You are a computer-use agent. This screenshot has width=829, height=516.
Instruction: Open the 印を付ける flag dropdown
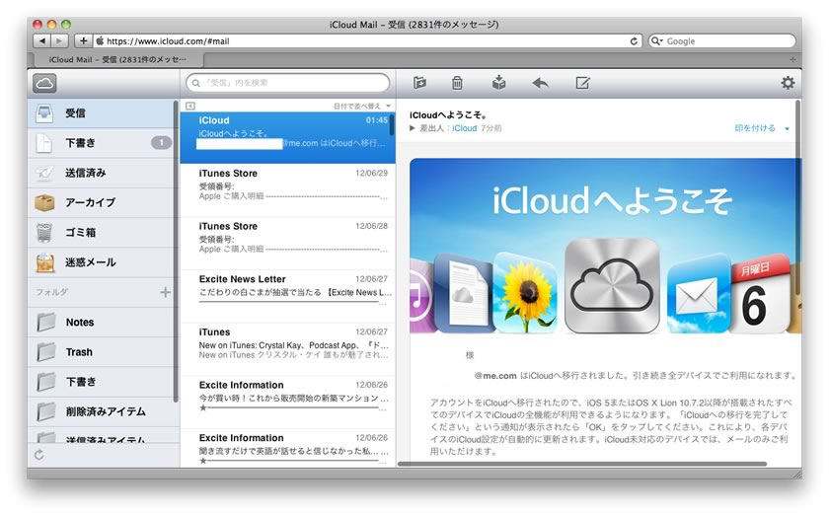761,128
